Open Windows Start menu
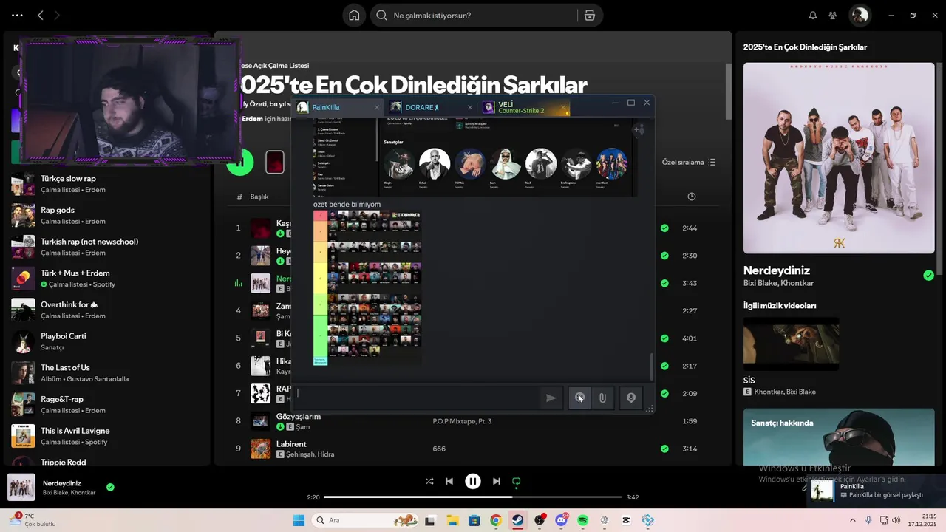The width and height of the screenshot is (946, 532). pyautogui.click(x=299, y=520)
